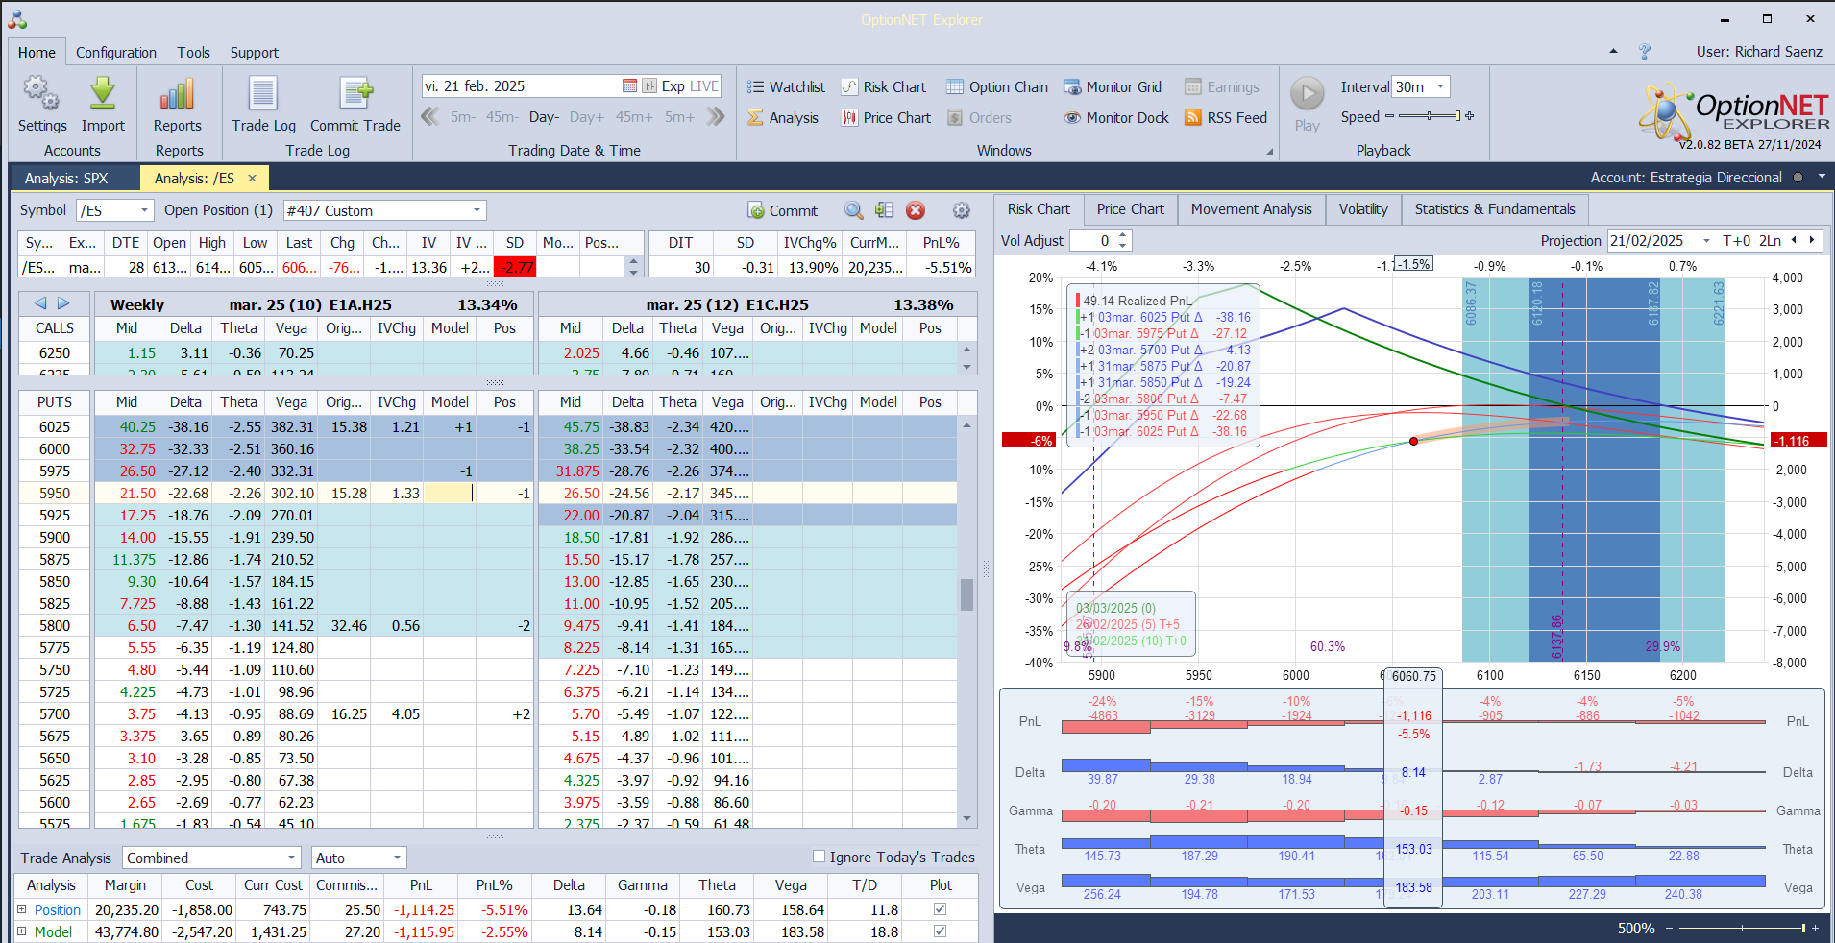Open the Tools ribbon tab
The width and height of the screenshot is (1835, 943).
pyautogui.click(x=193, y=53)
